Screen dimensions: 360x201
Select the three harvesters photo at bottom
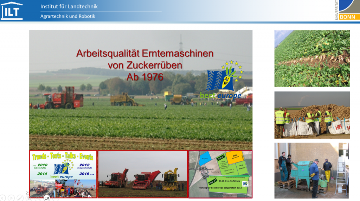tap(142, 174)
